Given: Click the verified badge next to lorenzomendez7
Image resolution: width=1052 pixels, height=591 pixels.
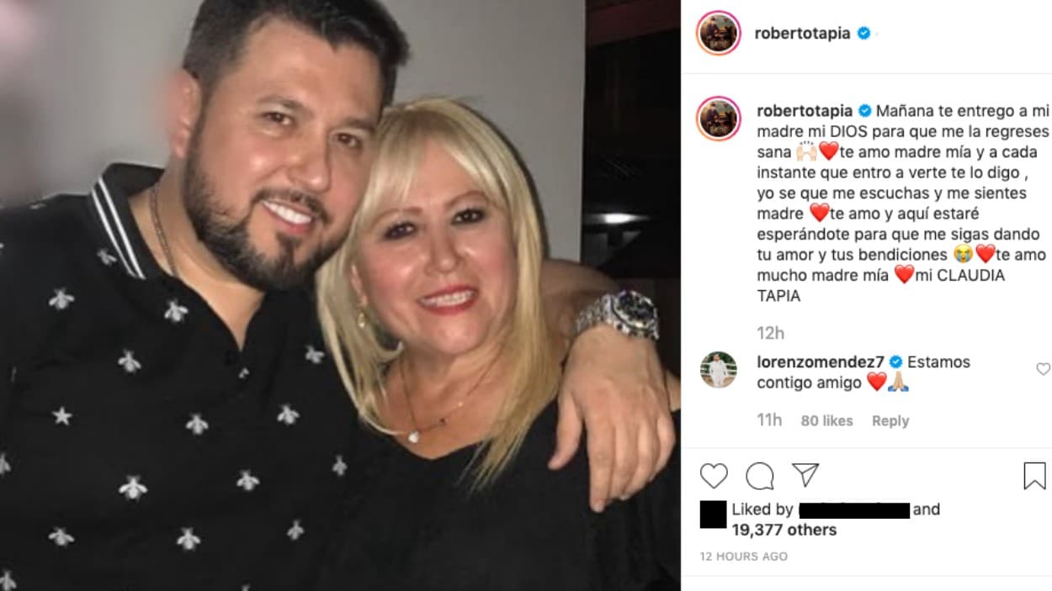Looking at the screenshot, I should pyautogui.click(x=894, y=362).
